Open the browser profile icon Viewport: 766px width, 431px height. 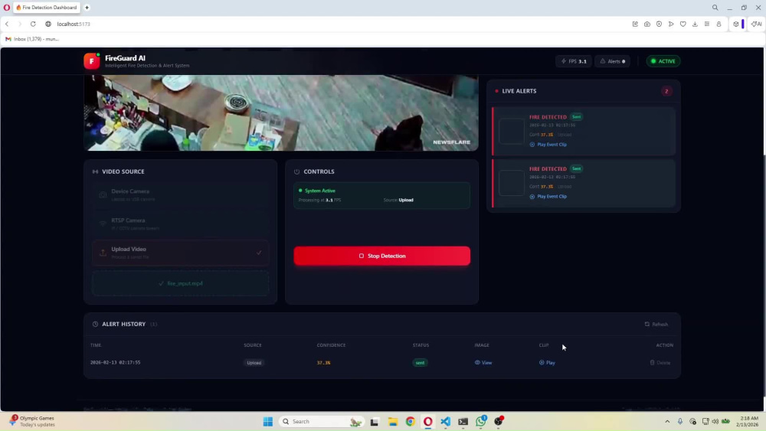coord(719,24)
